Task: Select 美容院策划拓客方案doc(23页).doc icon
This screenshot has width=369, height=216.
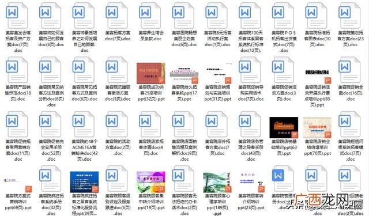Action: 350,16
